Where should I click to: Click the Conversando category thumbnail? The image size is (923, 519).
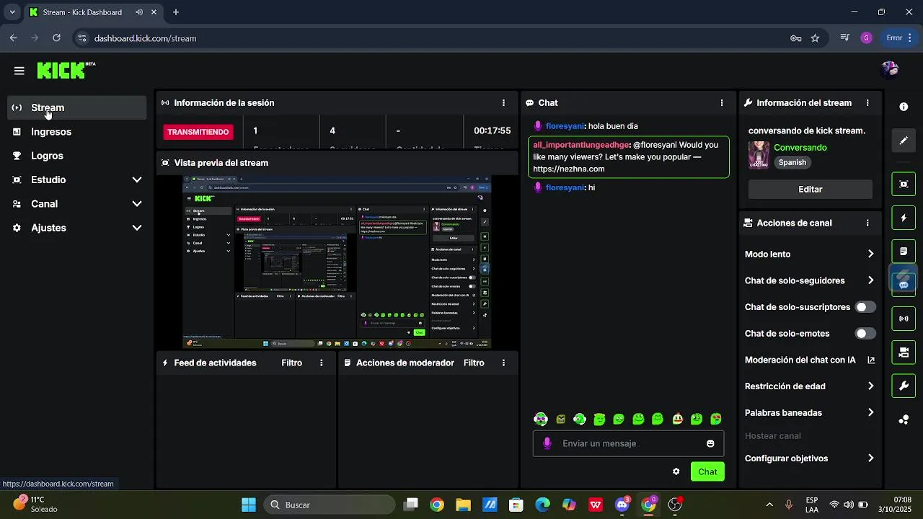pyautogui.click(x=759, y=154)
